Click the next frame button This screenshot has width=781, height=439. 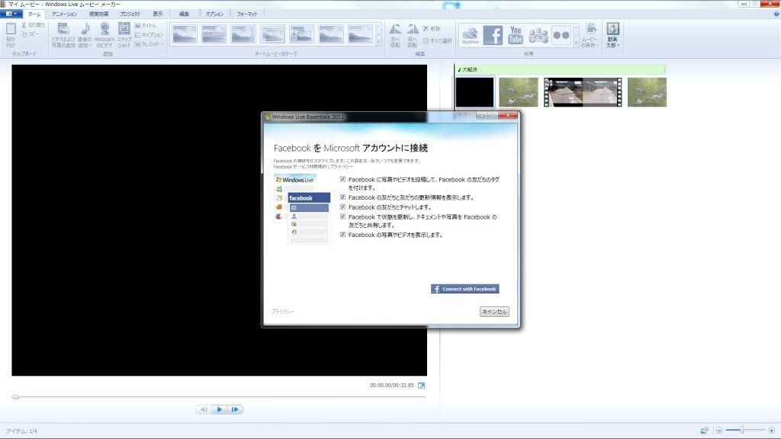click(235, 409)
